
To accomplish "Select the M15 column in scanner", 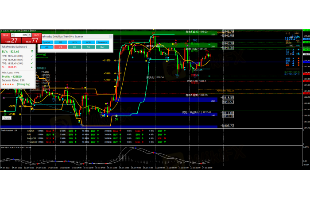I will (x=75, y=42).
